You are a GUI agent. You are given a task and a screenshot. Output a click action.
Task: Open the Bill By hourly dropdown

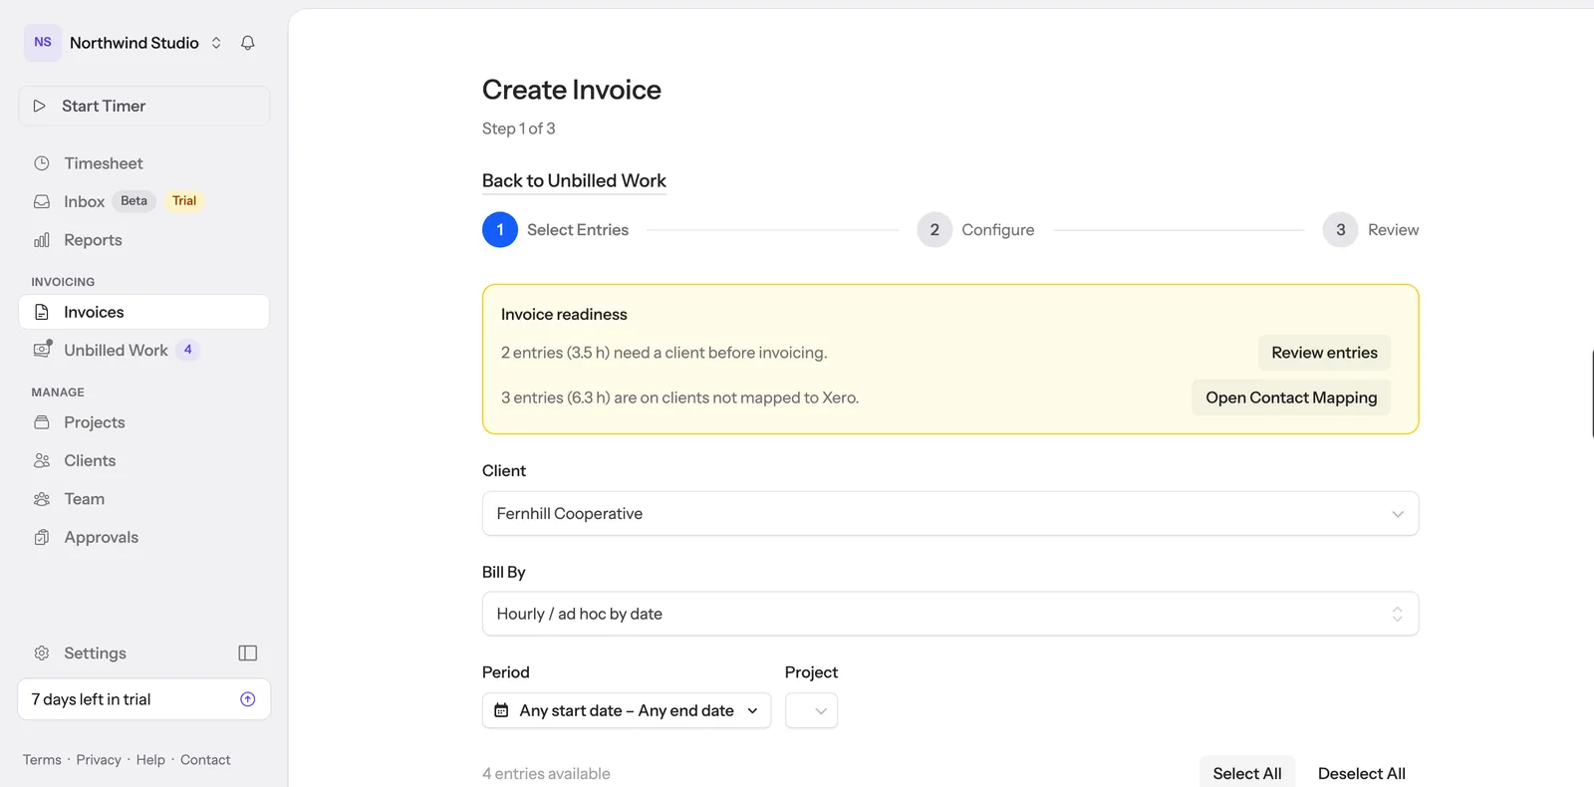950,614
